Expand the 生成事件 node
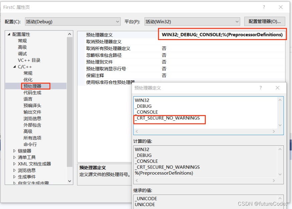 click(x=14, y=177)
